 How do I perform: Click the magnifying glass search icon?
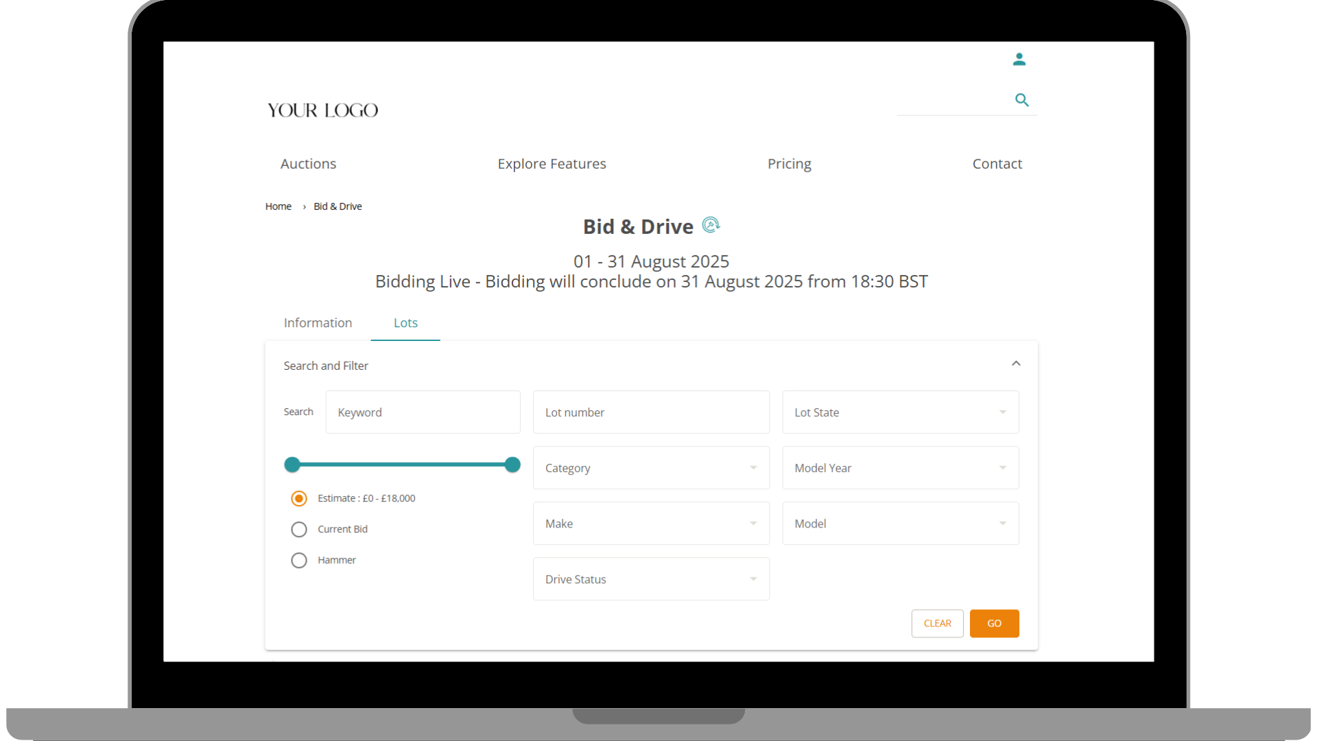(x=1021, y=100)
